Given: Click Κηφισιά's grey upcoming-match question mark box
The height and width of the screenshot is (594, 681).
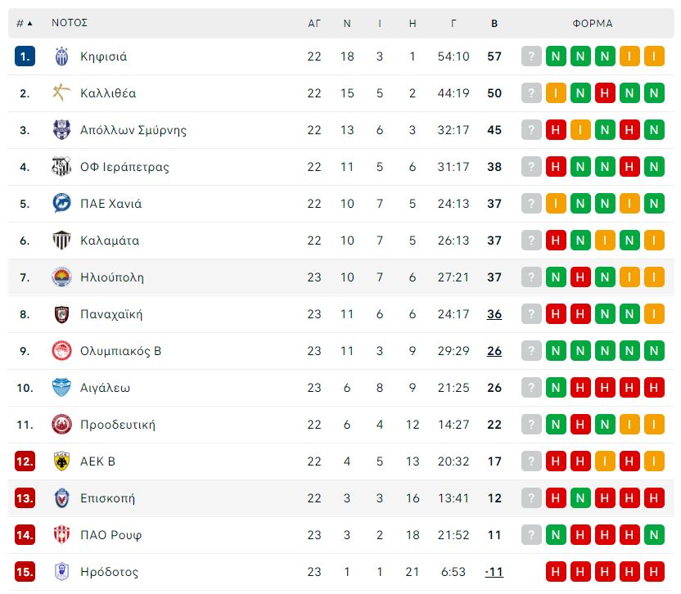Looking at the screenshot, I should click(x=531, y=56).
